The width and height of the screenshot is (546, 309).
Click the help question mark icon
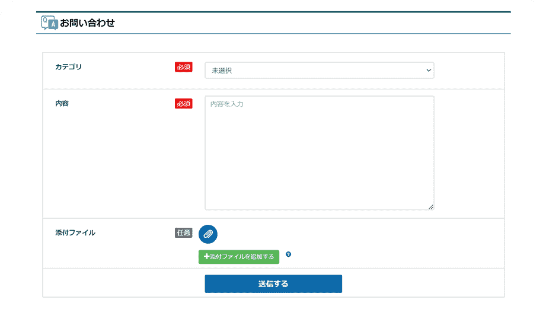click(288, 254)
